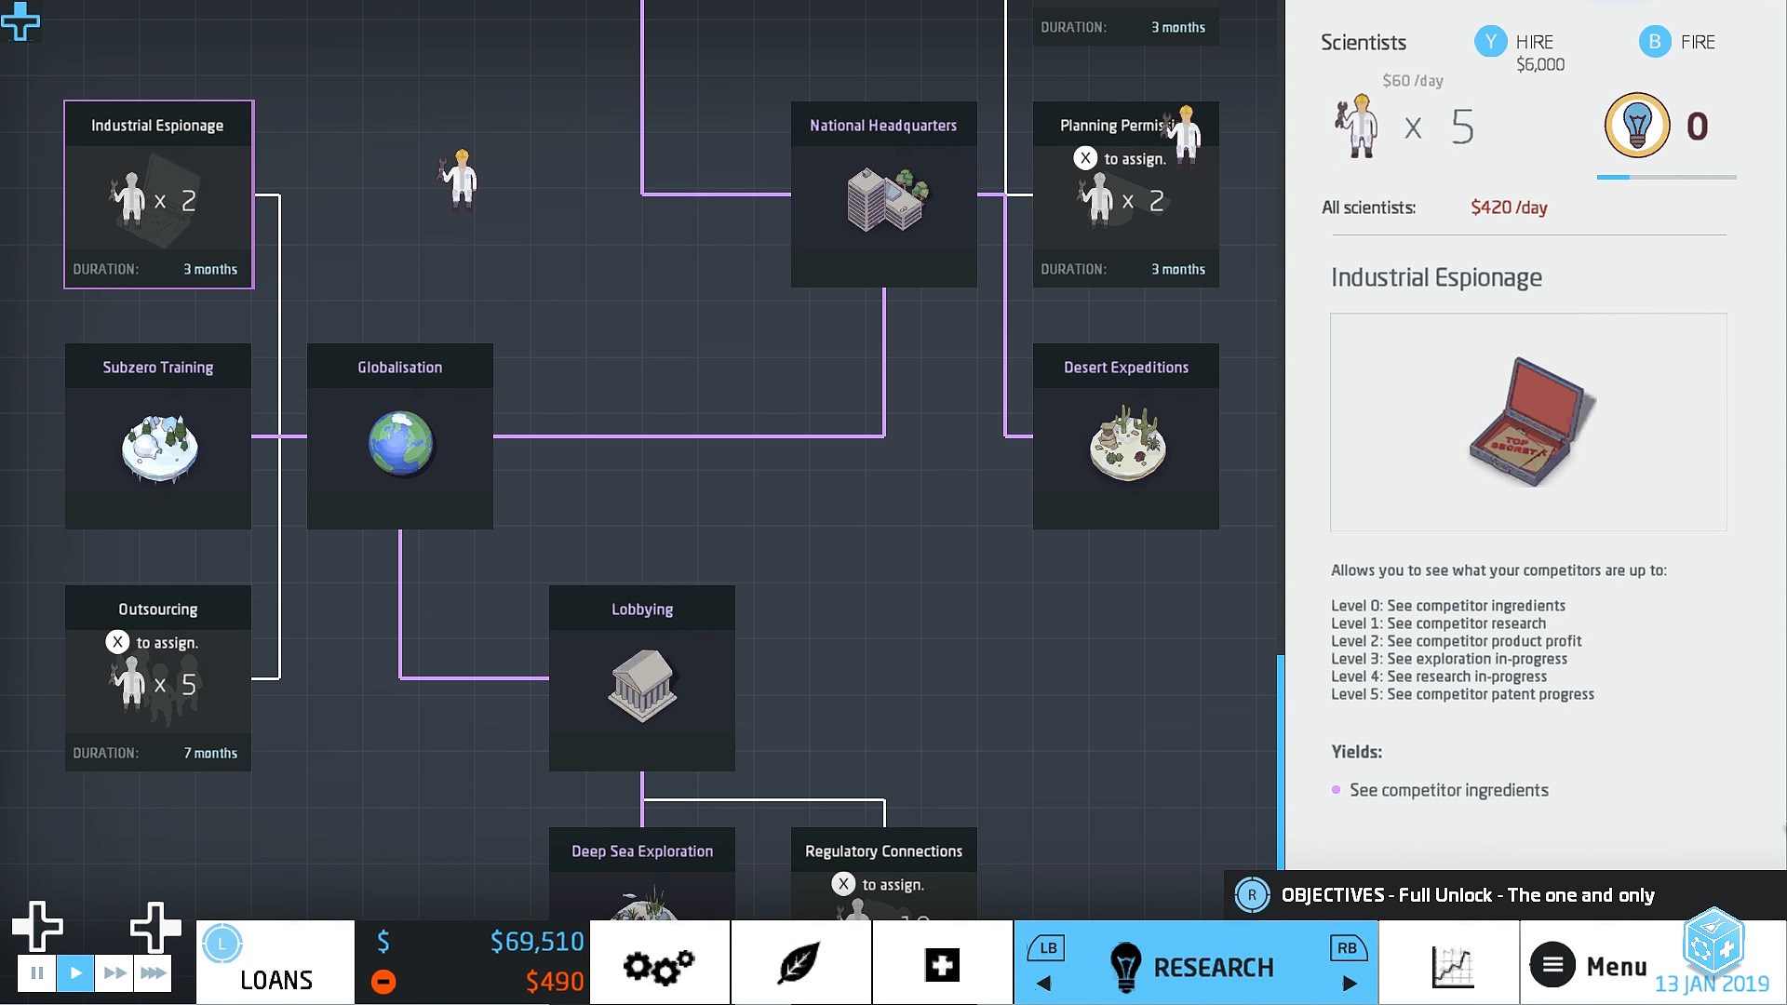Click the cursor cross icon in top-left corner

[x=20, y=22]
